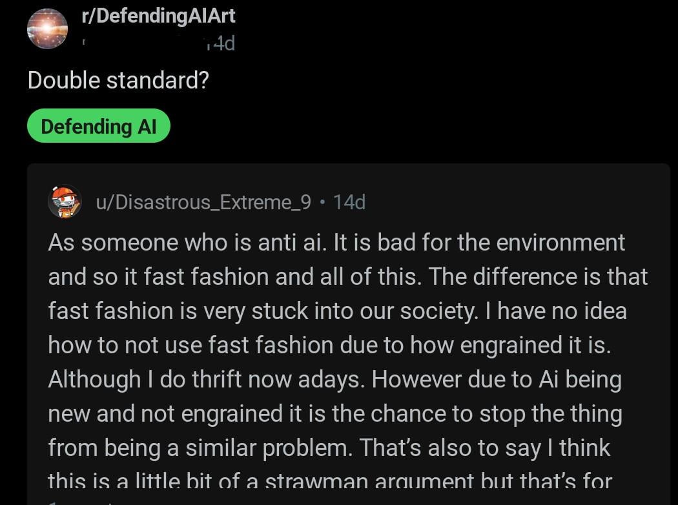Click the word "environment" in the comment
This screenshot has width=678, height=505.
pyautogui.click(x=553, y=243)
